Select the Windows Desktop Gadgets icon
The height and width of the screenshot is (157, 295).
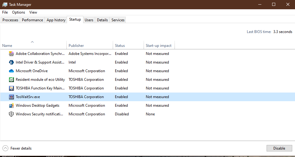[11, 105]
